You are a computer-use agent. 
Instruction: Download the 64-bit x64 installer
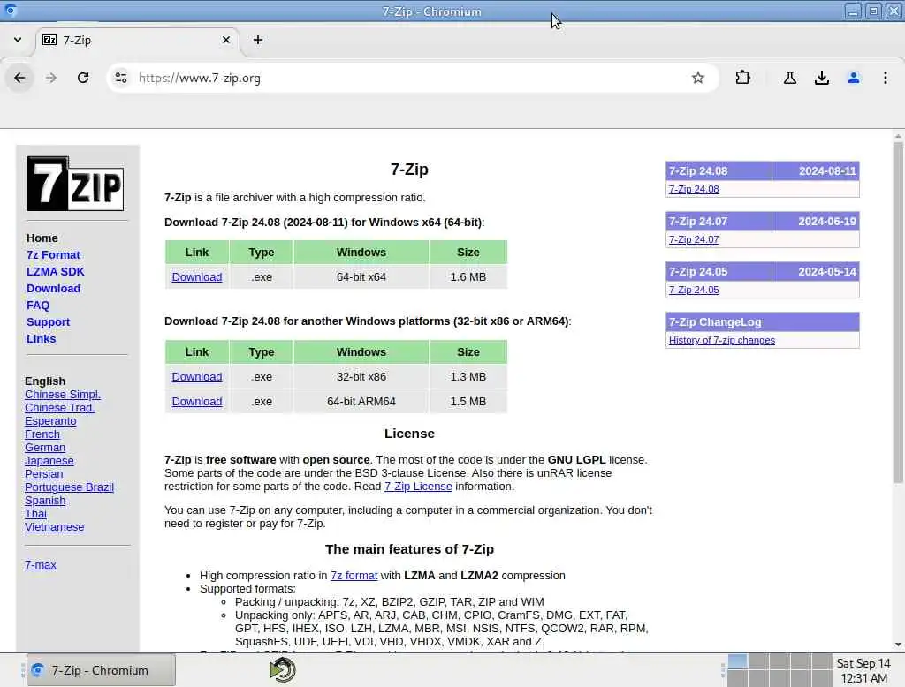click(197, 277)
